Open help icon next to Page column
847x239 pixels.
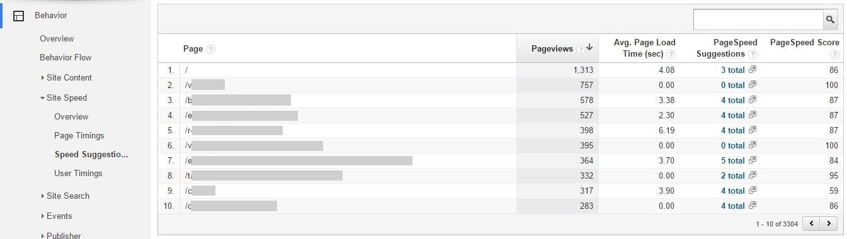pyautogui.click(x=210, y=49)
